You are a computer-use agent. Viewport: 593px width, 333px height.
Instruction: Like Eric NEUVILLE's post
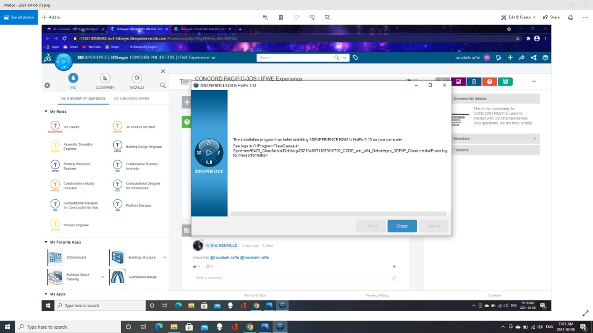coord(195,266)
